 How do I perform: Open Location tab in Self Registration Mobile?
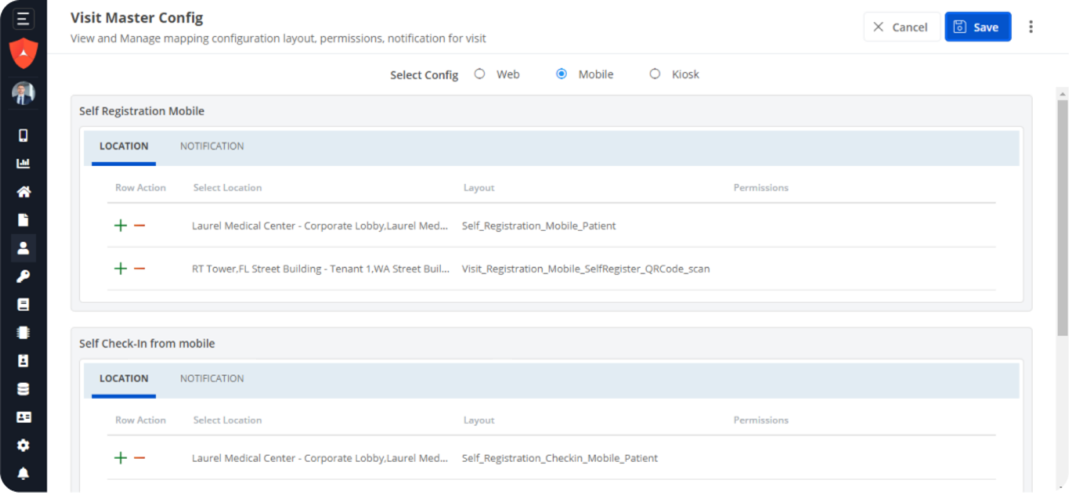coord(124,146)
